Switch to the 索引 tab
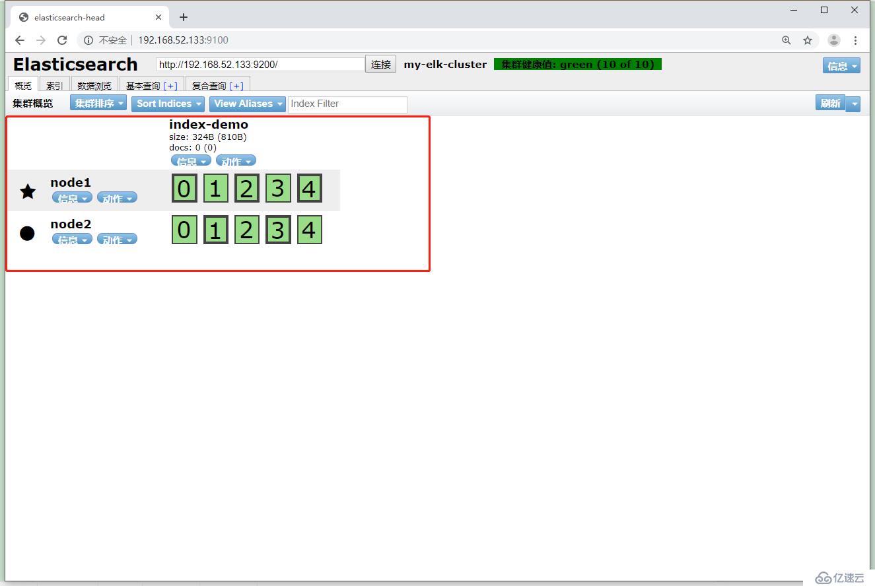The width and height of the screenshot is (875, 586). tap(55, 85)
